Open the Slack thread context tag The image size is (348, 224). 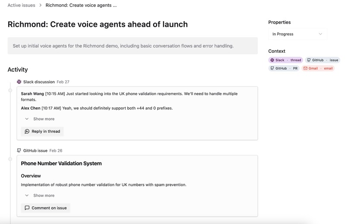286,60
